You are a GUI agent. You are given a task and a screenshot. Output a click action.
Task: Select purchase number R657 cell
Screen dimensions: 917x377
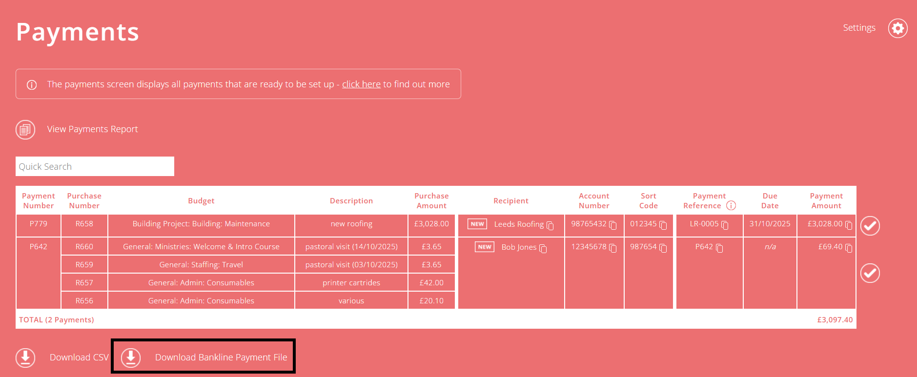[x=84, y=282]
